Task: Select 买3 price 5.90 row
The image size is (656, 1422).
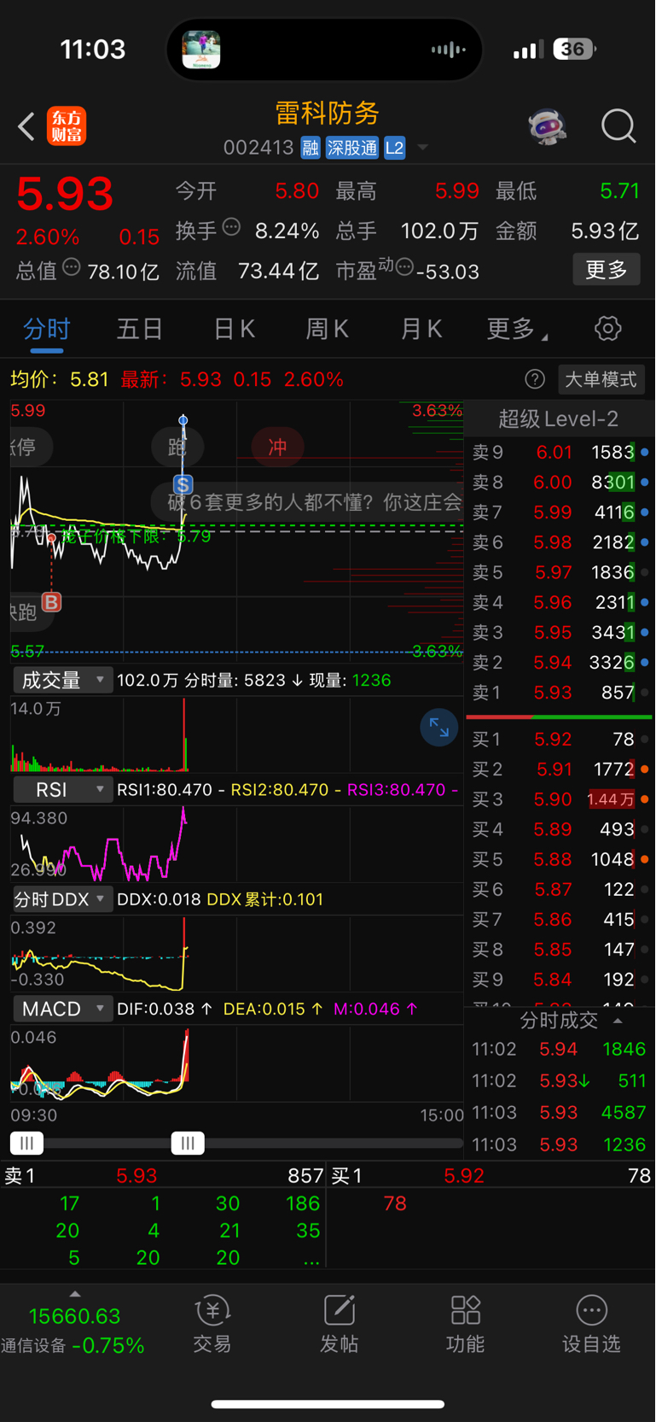Action: 559,799
